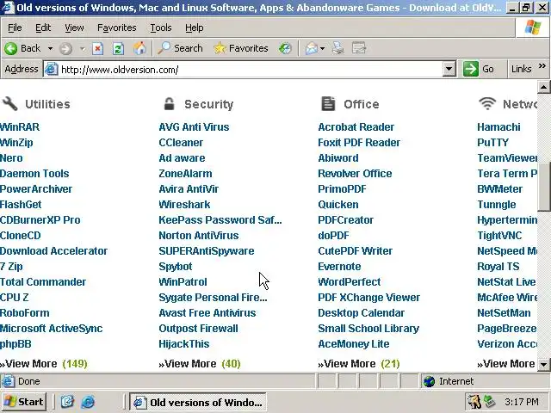Viewport: 551px width, 413px height.
Task: Click the Links toolbar label
Action: coord(521,69)
